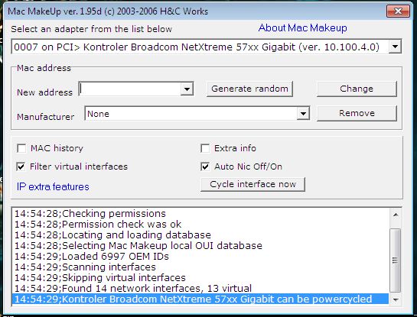Focus the New address input field
417x317 pixels.
(x=130, y=89)
